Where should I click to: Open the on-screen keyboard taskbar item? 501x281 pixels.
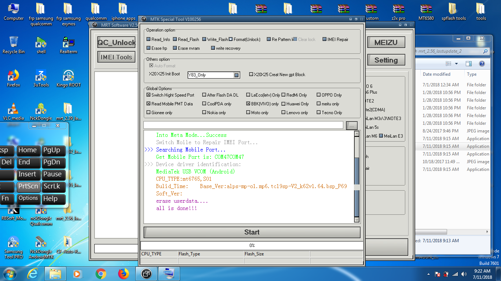tap(169, 274)
